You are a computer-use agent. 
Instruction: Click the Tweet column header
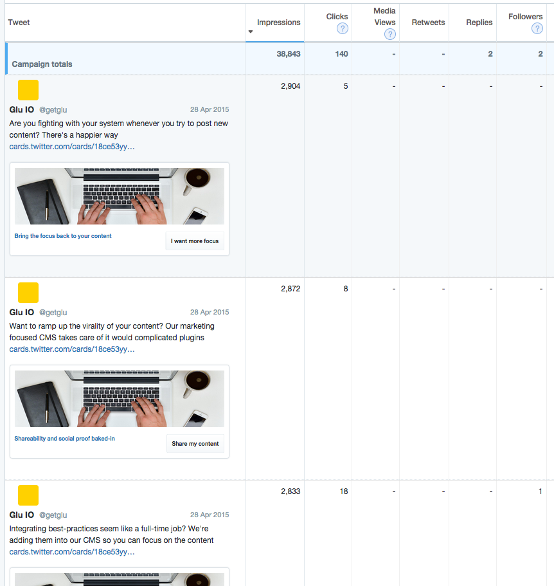point(19,23)
